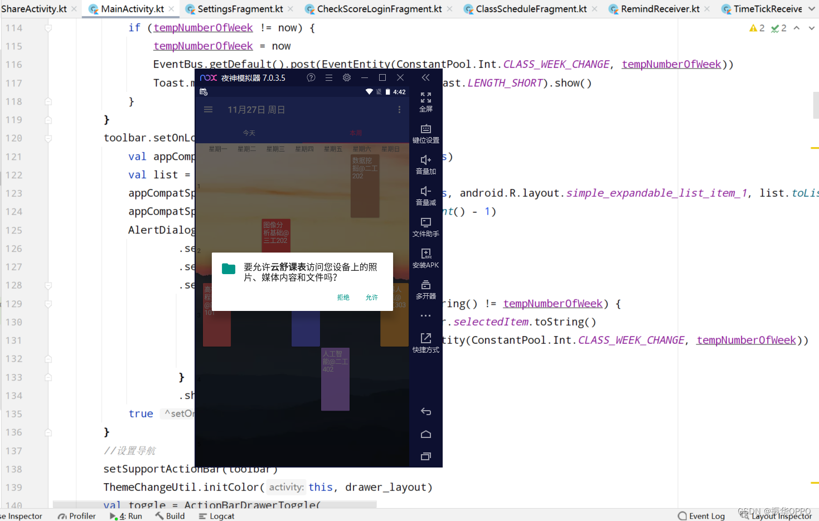Close the ClassScheduleFragment.kt tab
Screen dimensions: 819x521
(x=594, y=9)
